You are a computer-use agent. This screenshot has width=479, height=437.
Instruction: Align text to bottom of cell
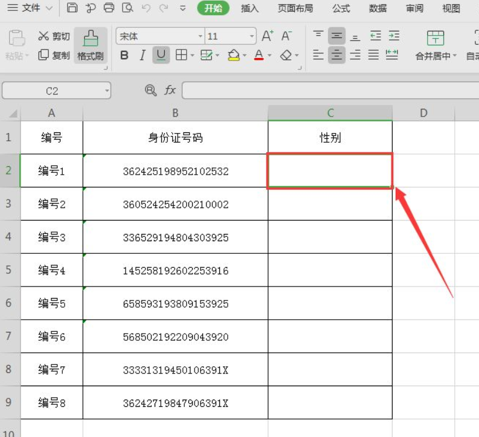pos(355,36)
